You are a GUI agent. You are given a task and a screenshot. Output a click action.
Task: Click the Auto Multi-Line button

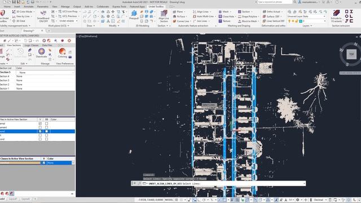[x=203, y=16]
